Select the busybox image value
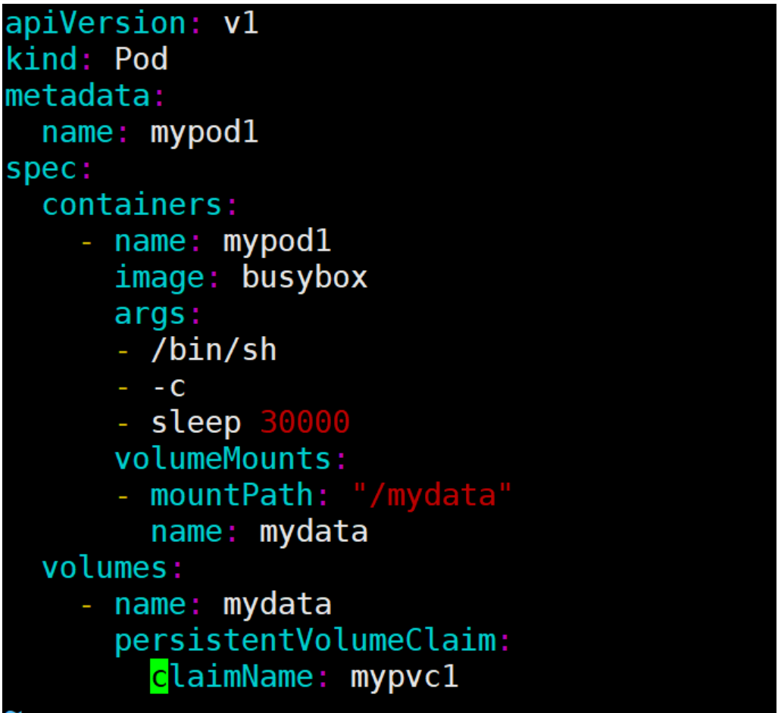The height and width of the screenshot is (713, 778). coord(305,278)
